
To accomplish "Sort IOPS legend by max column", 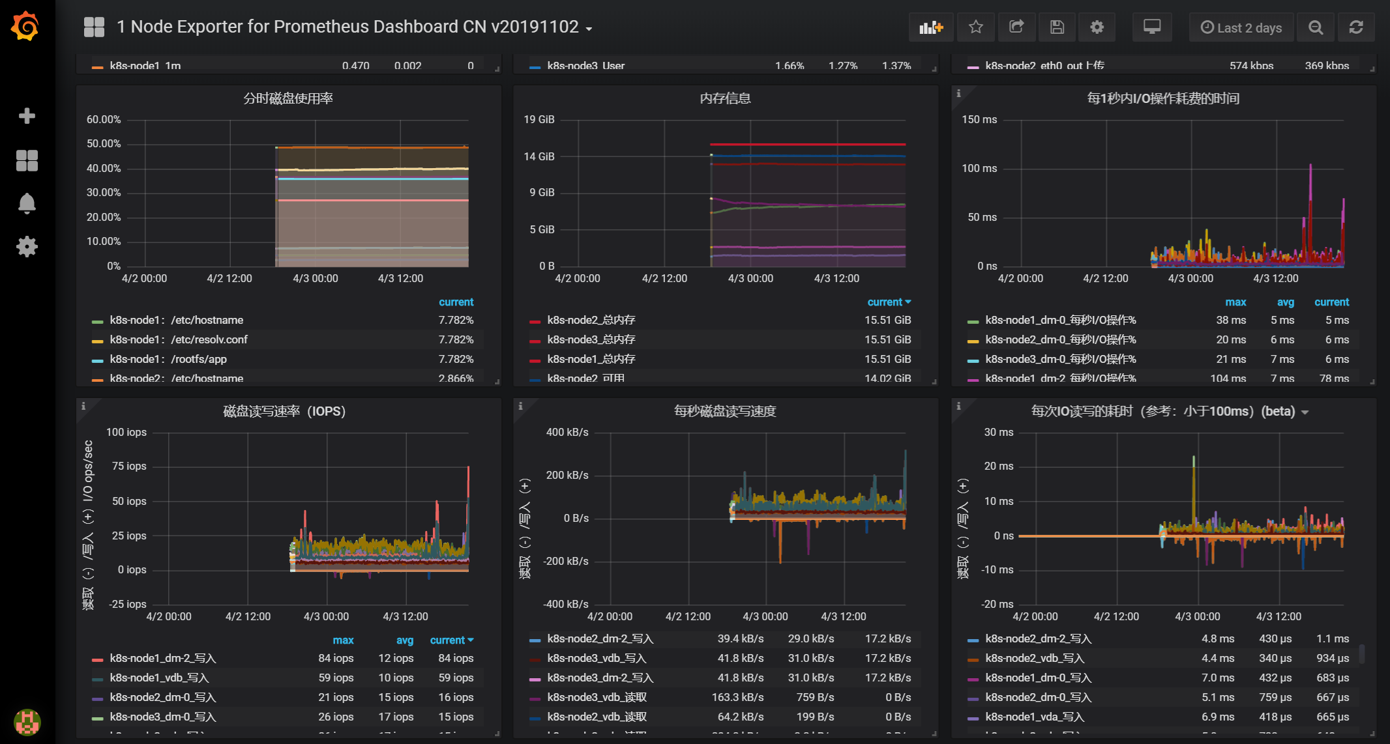I will point(343,640).
